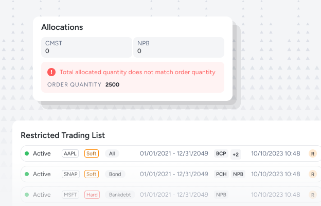Click the Bankdebt asset type chip
Viewport: 321px width, 206px height.
pyautogui.click(x=120, y=195)
